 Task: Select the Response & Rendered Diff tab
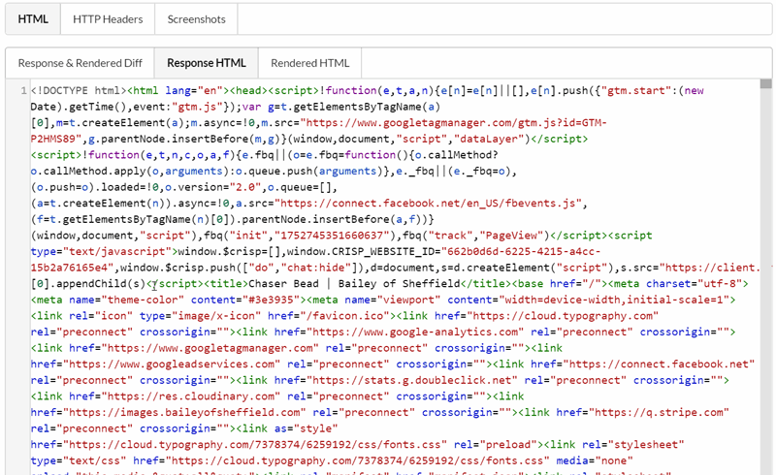point(81,63)
